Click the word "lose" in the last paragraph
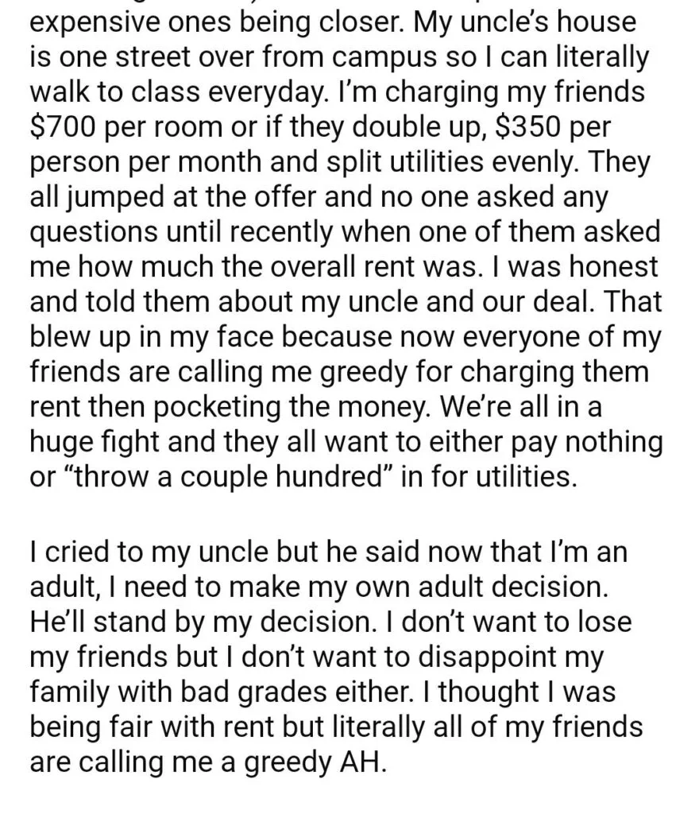The height and width of the screenshot is (814, 699). pyautogui.click(x=604, y=622)
